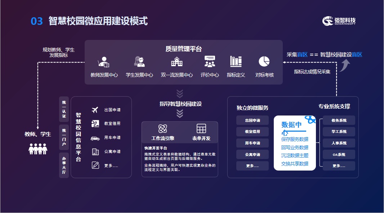Select the 表单开发 grid table icon
The width and height of the screenshot is (384, 213).
coord(201,128)
